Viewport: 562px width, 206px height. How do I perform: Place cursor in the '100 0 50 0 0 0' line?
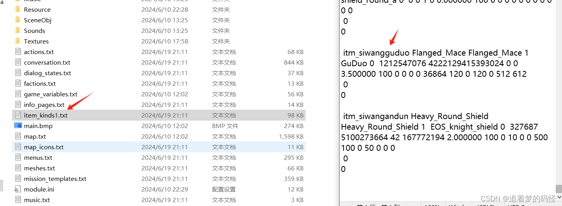pyautogui.click(x=368, y=148)
